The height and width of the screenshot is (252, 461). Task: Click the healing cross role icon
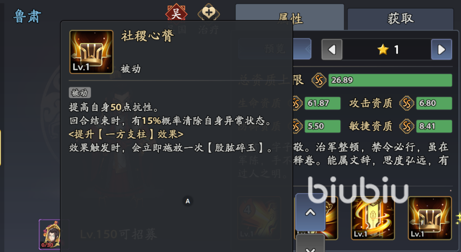click(208, 12)
